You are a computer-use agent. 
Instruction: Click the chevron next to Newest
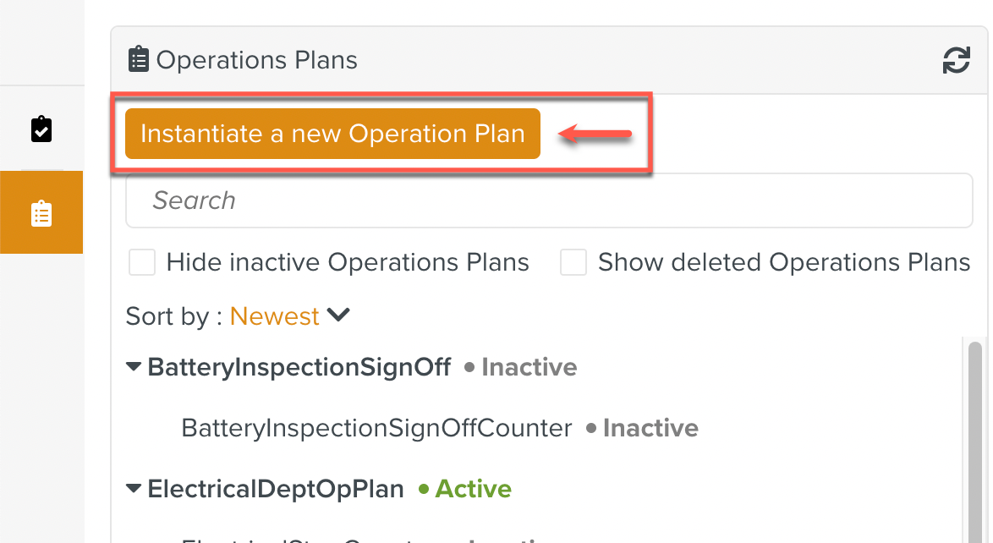(x=337, y=315)
